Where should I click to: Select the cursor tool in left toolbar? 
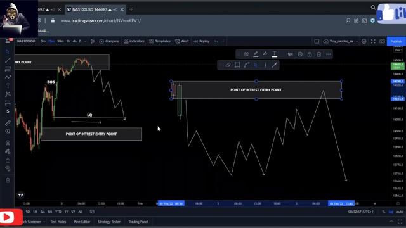tap(8, 52)
